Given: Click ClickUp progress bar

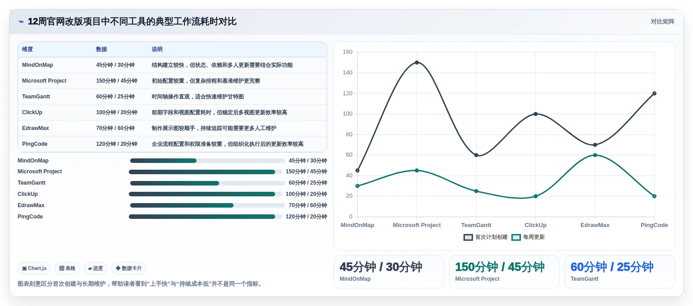Looking at the screenshot, I should click(x=206, y=194).
